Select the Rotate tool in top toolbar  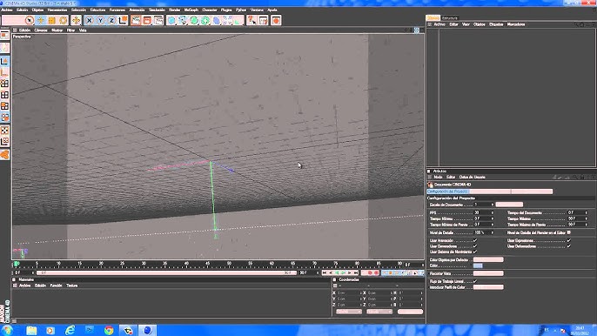(64, 20)
